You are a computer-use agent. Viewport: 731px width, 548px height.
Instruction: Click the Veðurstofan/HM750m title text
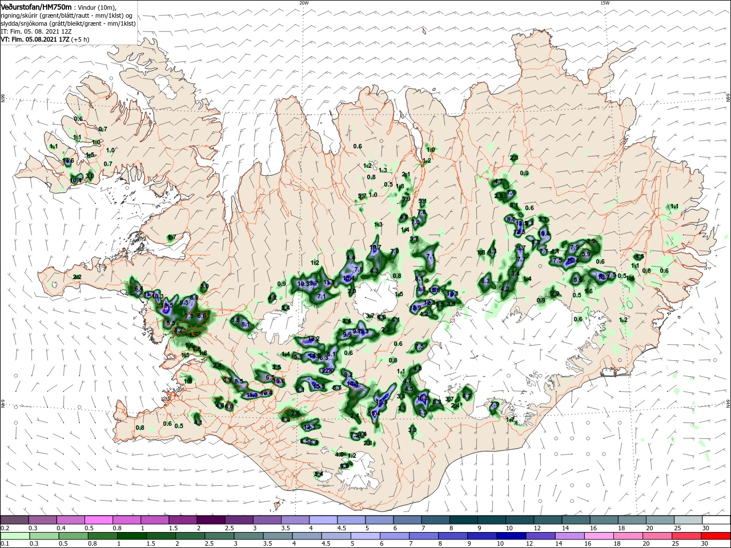pos(36,6)
